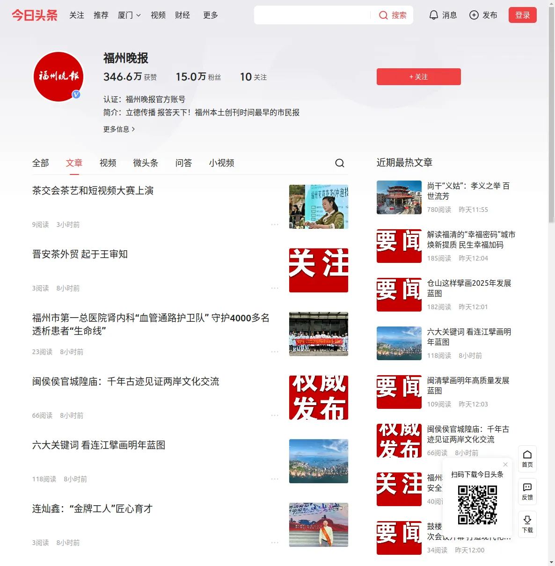Switch to the 全部 tab
The image size is (555, 566).
point(41,163)
